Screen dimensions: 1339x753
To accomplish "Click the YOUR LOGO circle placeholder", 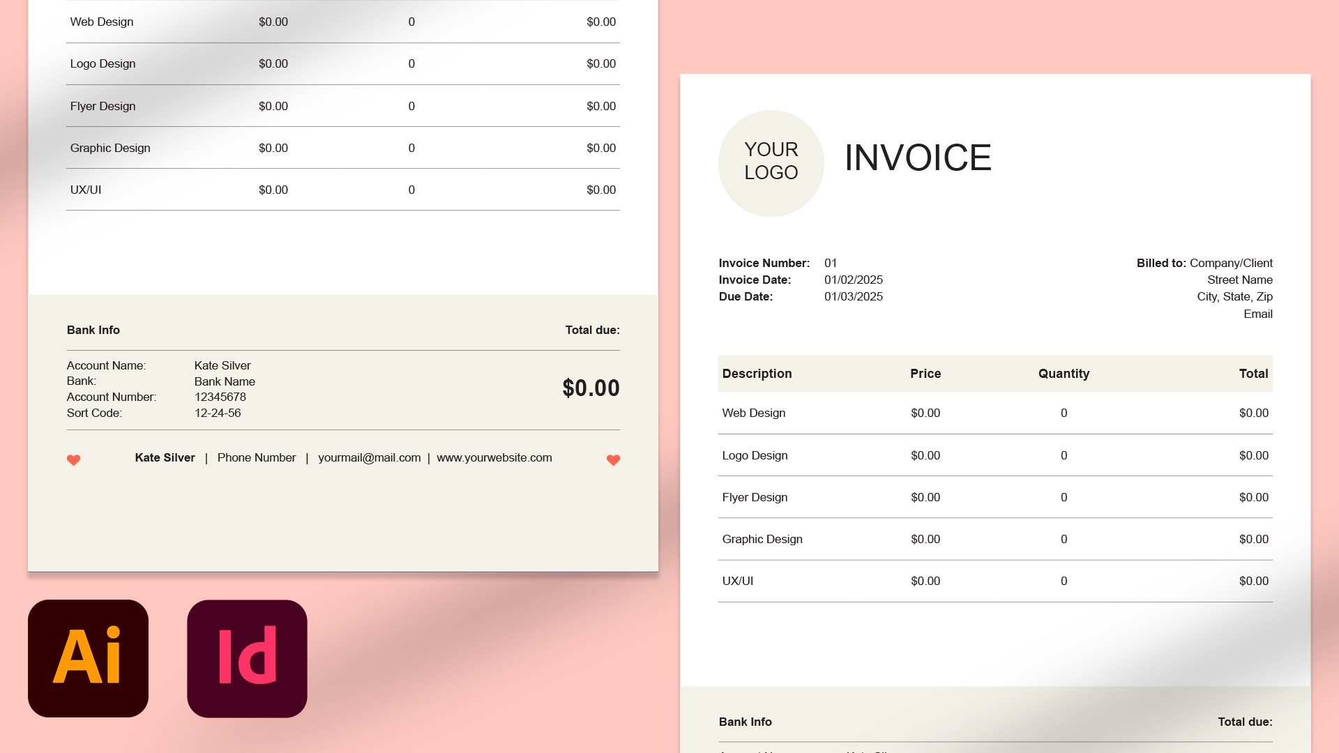I will point(771,163).
